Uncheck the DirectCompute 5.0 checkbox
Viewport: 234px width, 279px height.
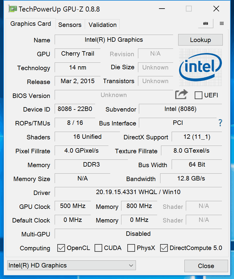(x=164, y=248)
